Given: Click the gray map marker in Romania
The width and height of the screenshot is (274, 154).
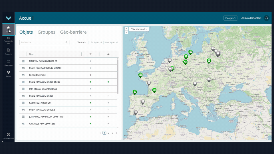Looking at the screenshot, I should tap(209, 80).
